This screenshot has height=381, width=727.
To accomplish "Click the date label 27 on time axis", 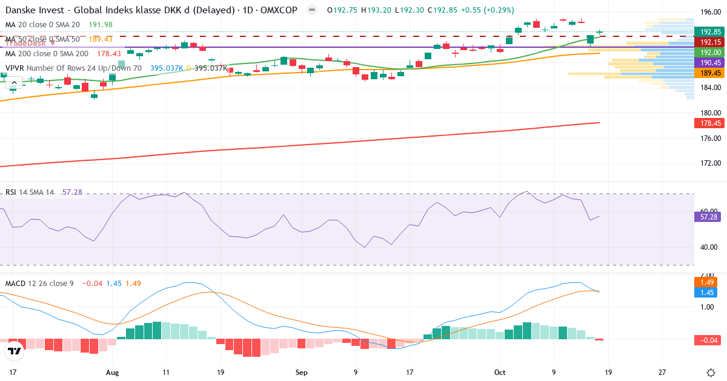I will pos(662,373).
